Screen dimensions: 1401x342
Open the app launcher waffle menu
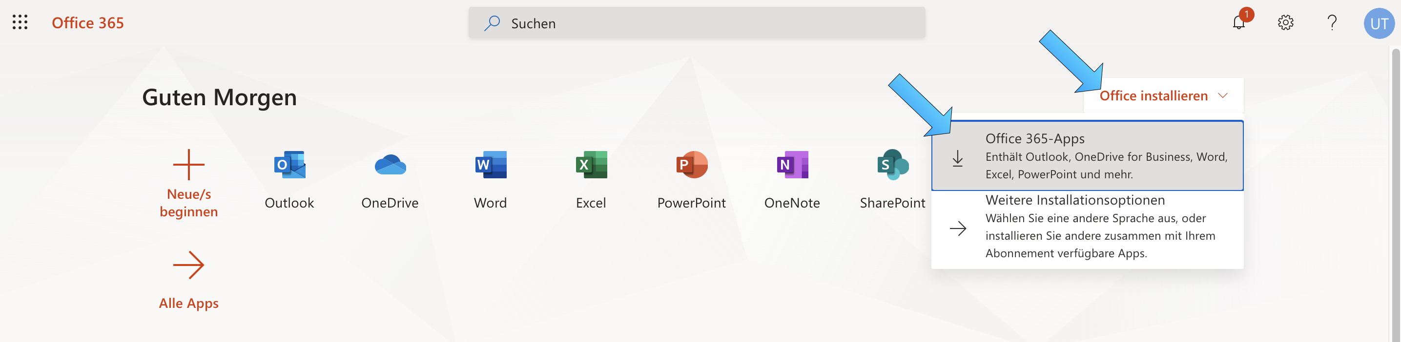20,22
